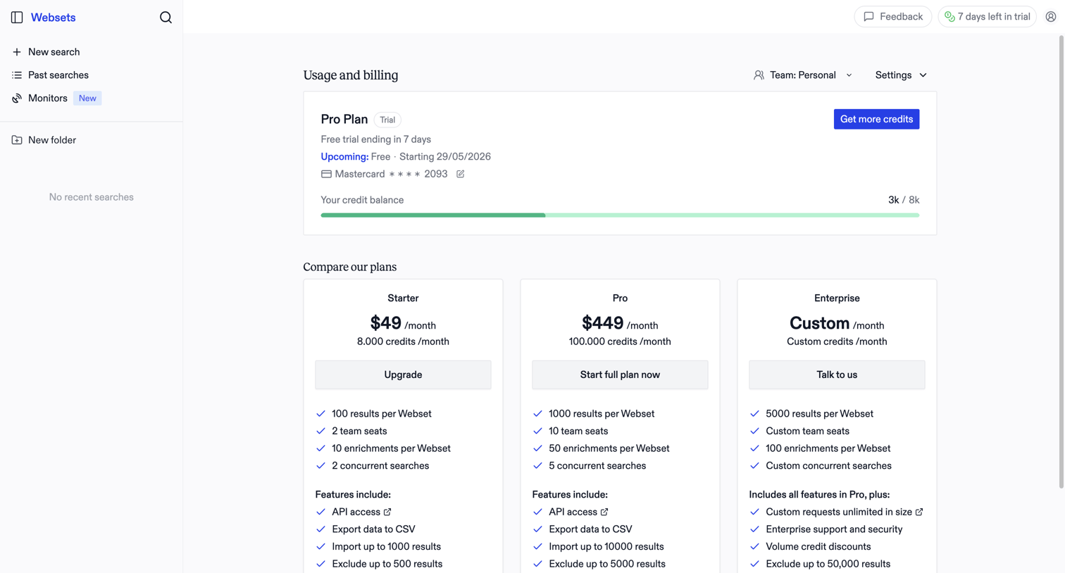Click 100.000 credits /month text

(620, 341)
